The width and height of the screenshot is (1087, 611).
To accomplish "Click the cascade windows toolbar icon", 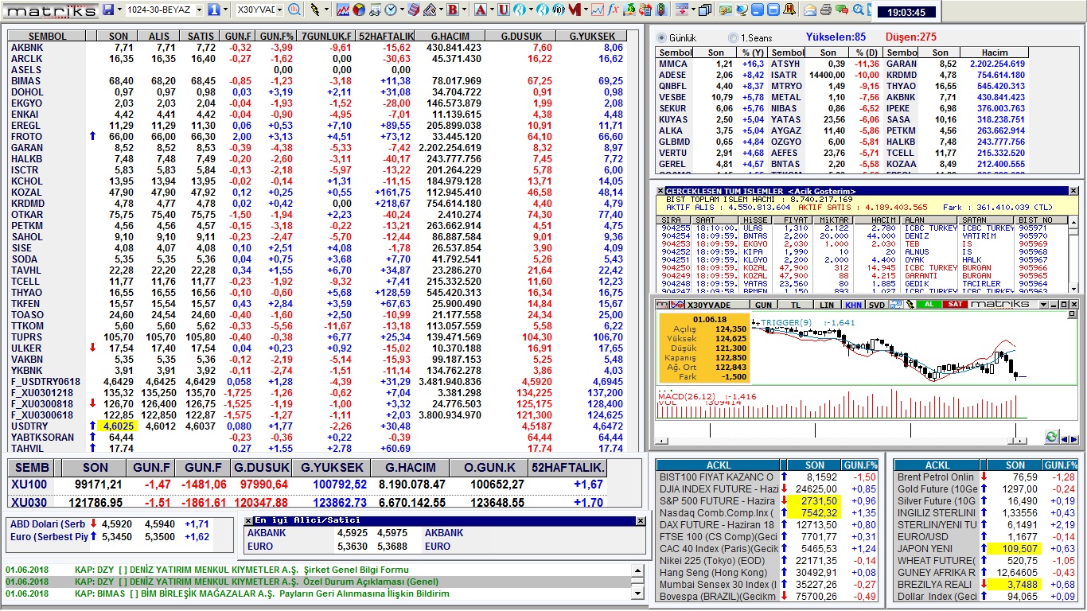I will coord(704,10).
